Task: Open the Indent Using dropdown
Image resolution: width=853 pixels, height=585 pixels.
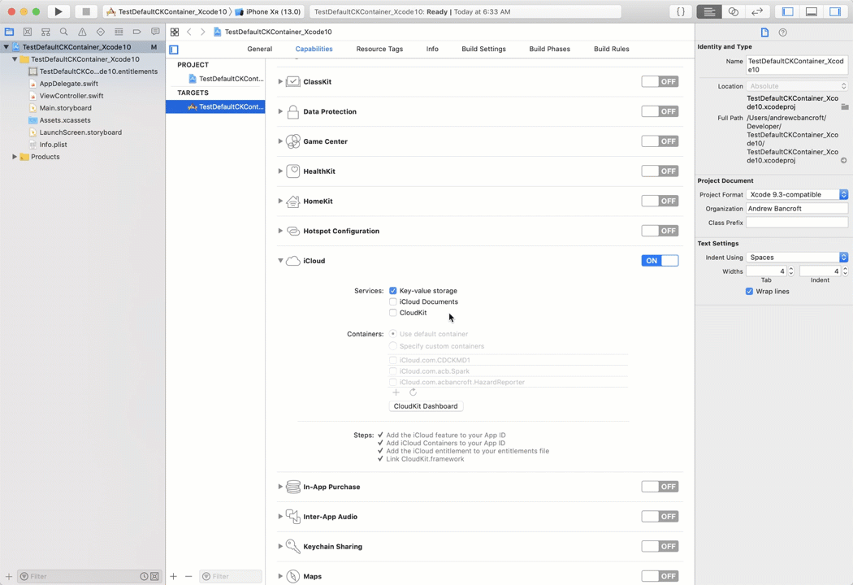Action: pyautogui.click(x=797, y=258)
